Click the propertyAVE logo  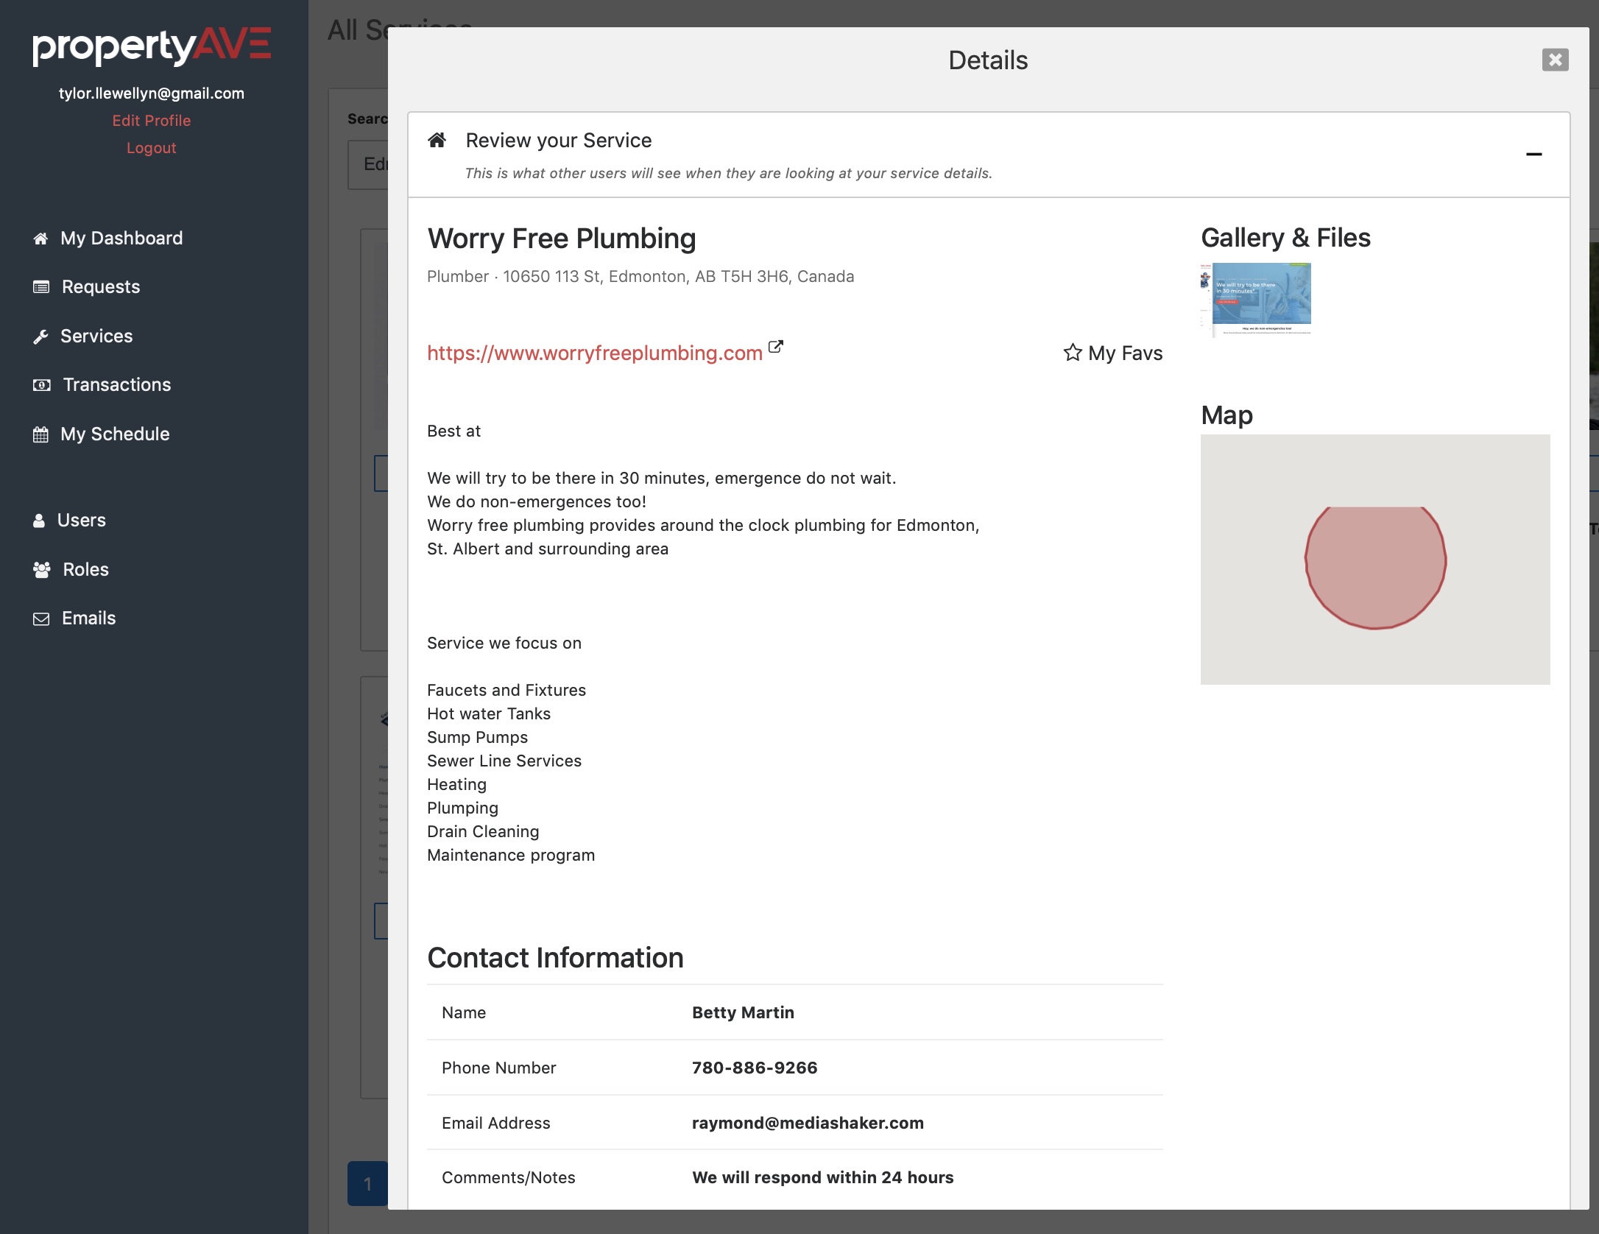152,46
